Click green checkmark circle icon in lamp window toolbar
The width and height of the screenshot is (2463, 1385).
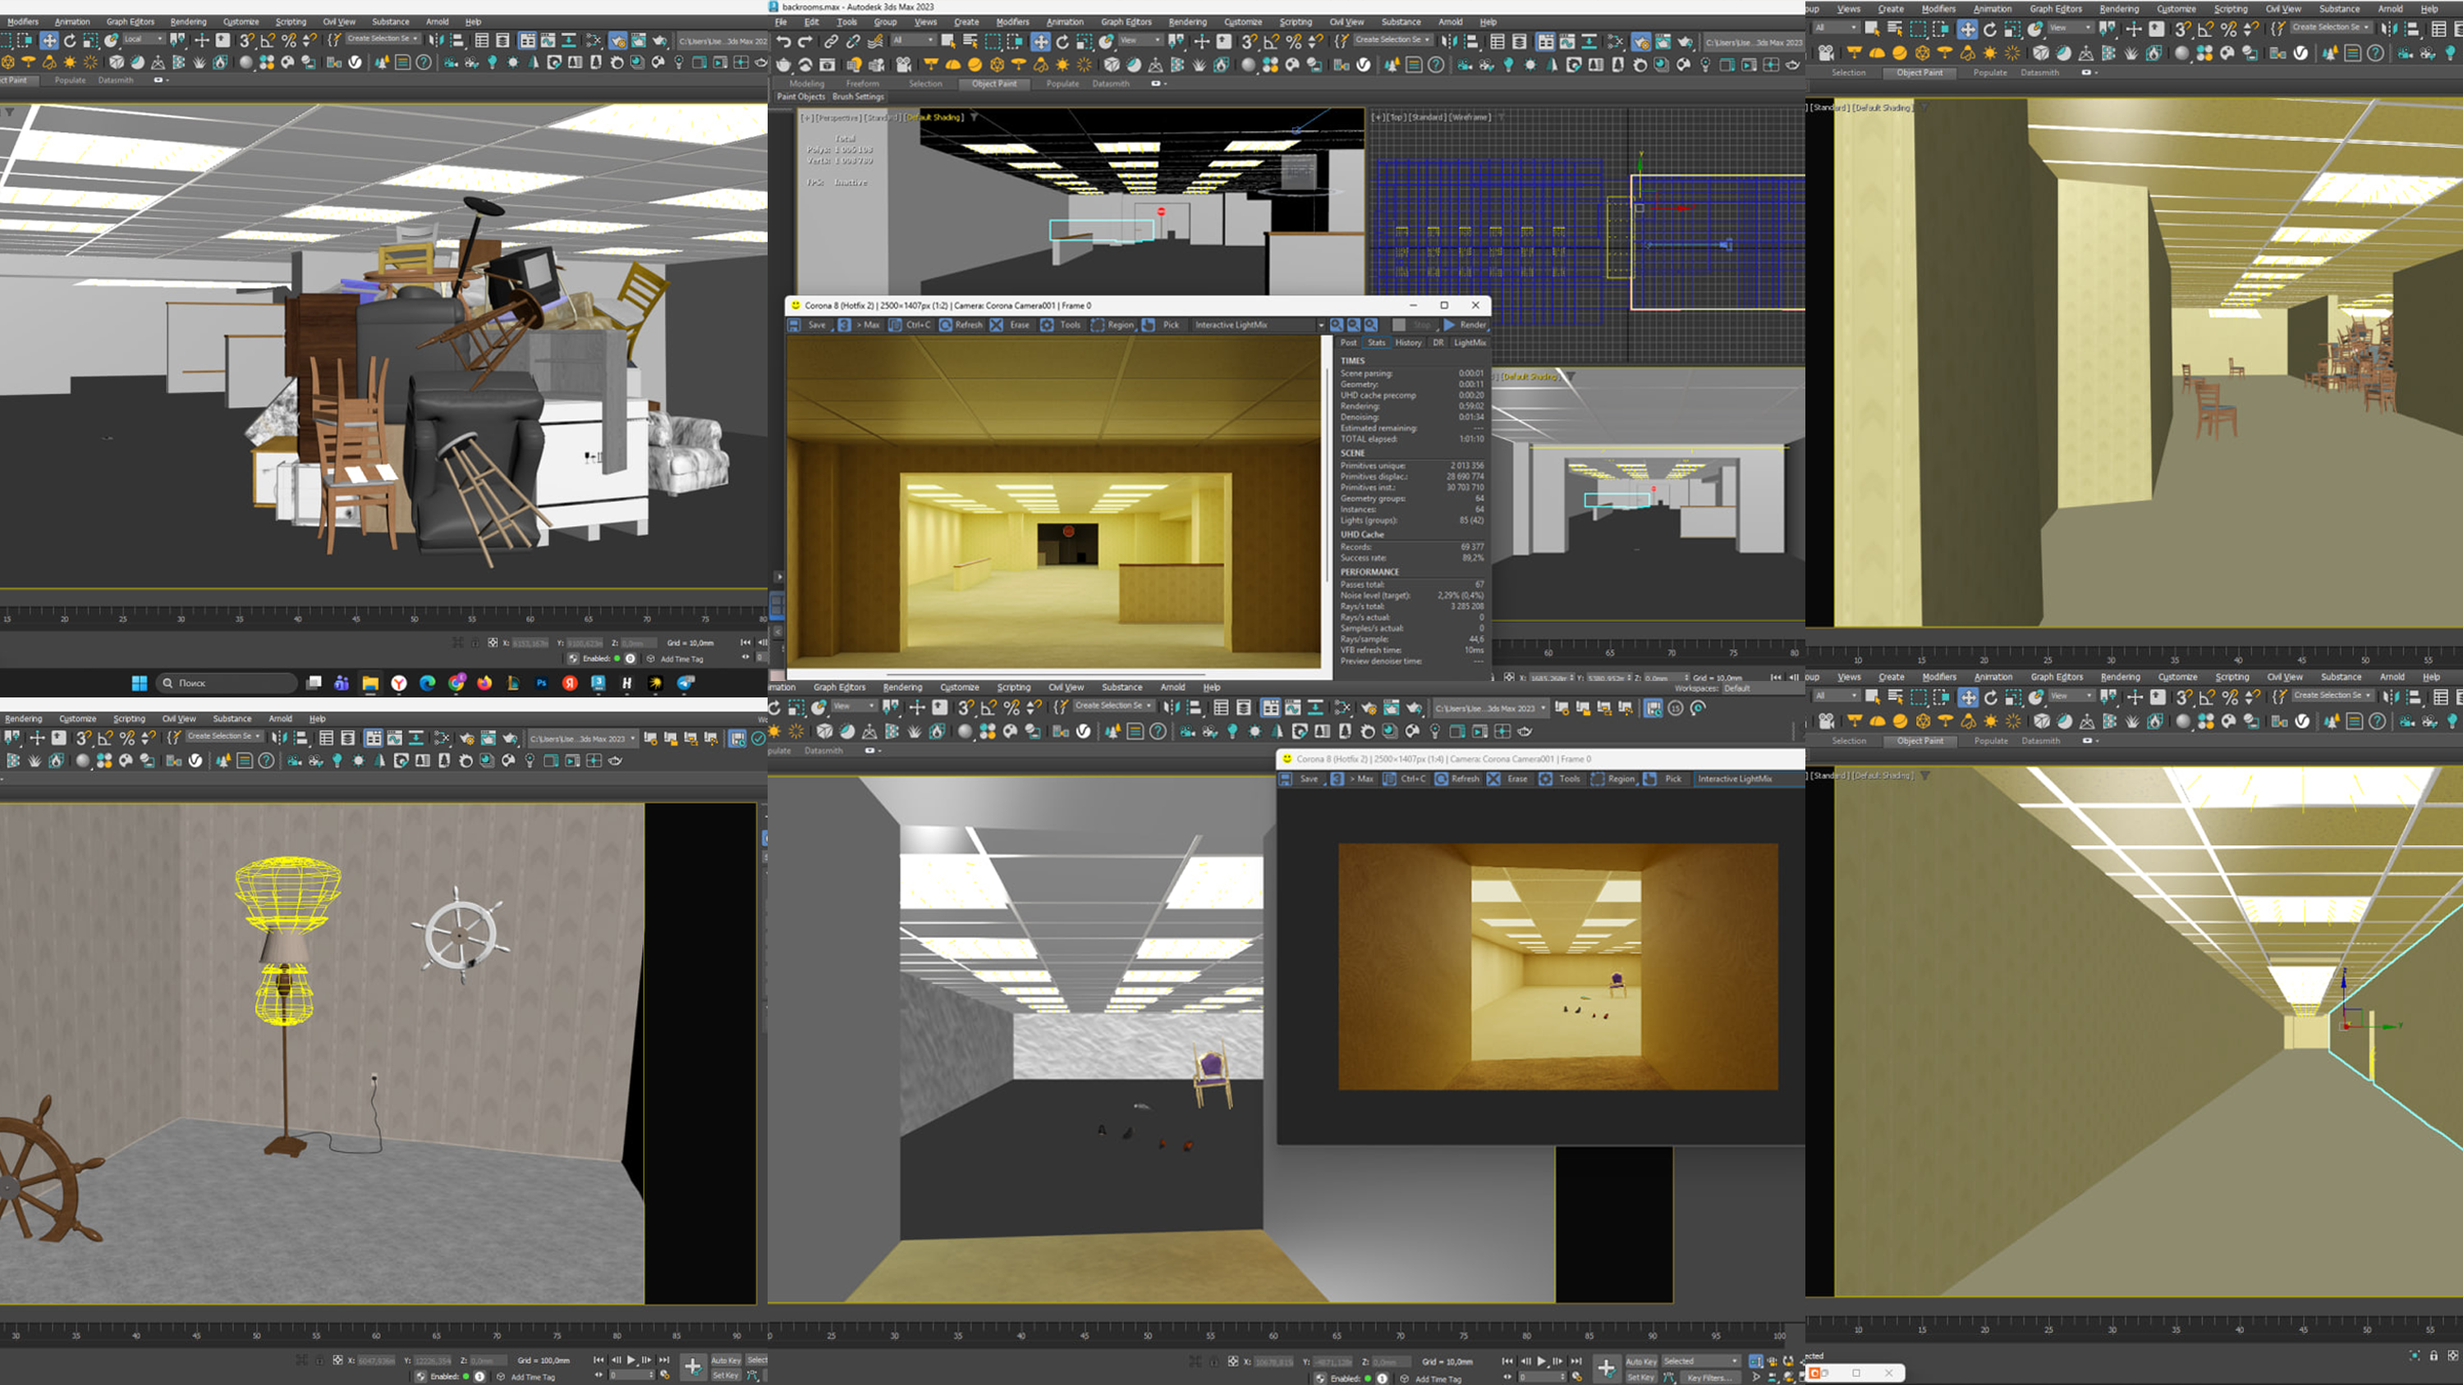pos(759,738)
